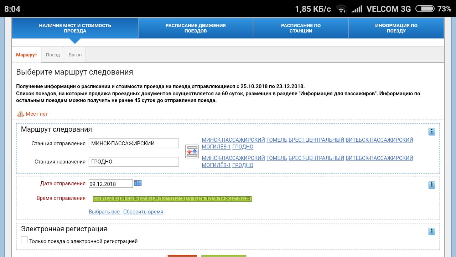
Task: Toggle hour 00 in departure time bar
Action: coord(97,199)
